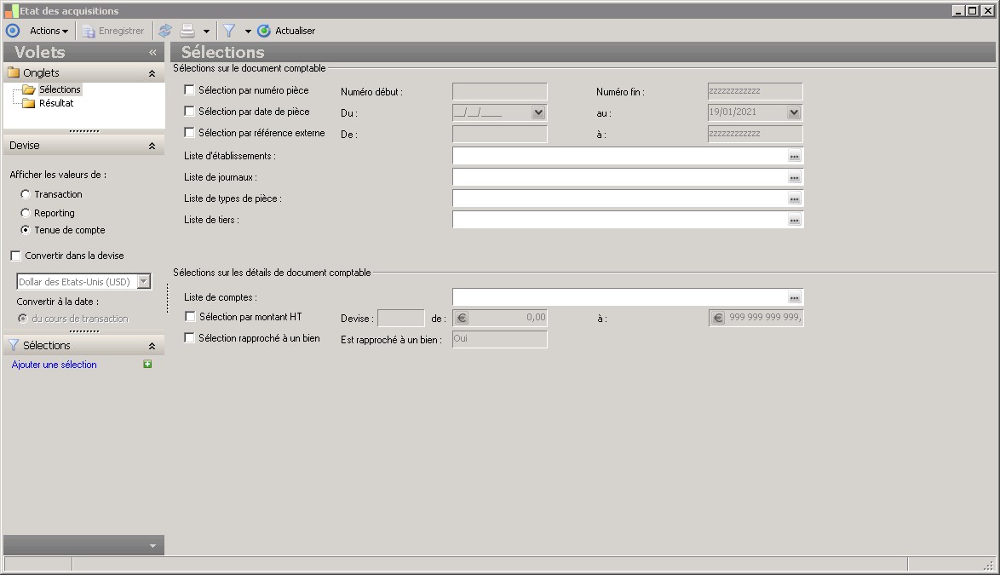
Task: Click the double-arrow sync icon in the toolbar
Action: (165, 31)
